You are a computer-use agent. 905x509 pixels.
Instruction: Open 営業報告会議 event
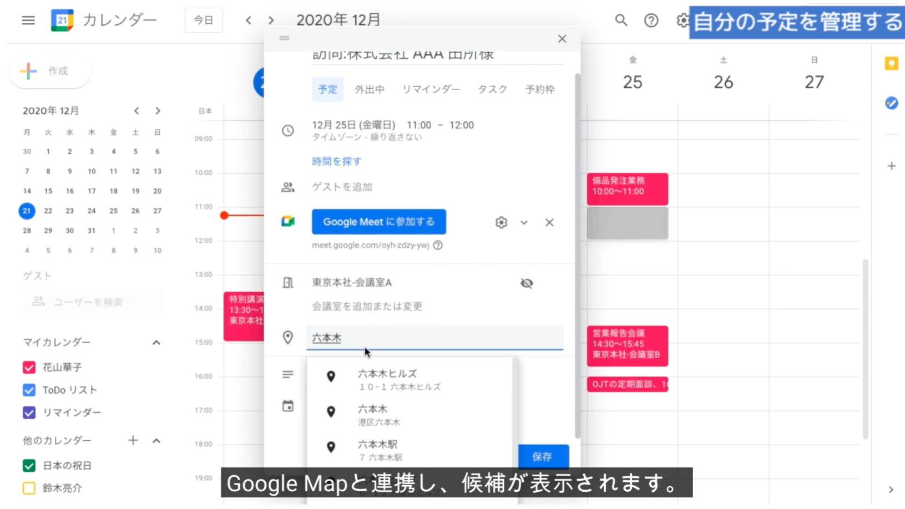(628, 346)
